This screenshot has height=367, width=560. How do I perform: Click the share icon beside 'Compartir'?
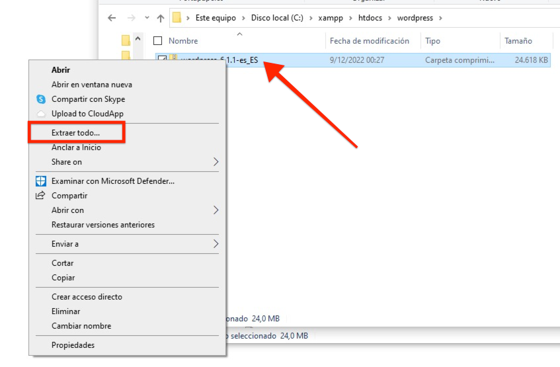click(x=40, y=196)
